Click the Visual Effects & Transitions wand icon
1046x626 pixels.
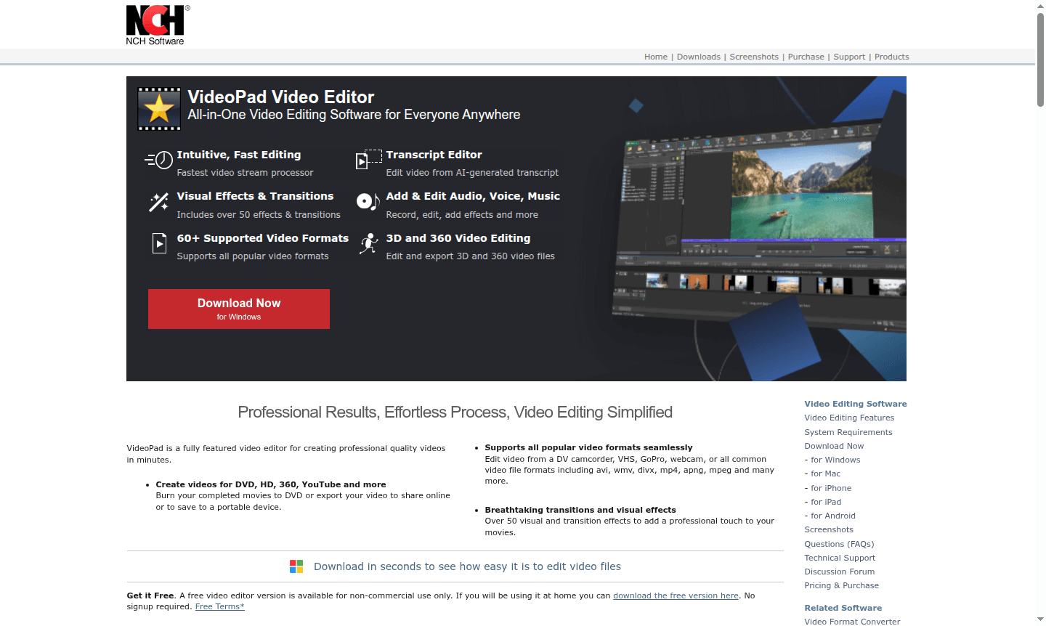158,203
